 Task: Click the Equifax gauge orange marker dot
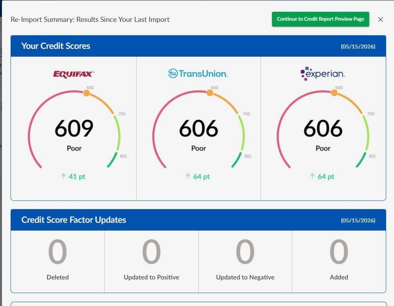[86, 93]
